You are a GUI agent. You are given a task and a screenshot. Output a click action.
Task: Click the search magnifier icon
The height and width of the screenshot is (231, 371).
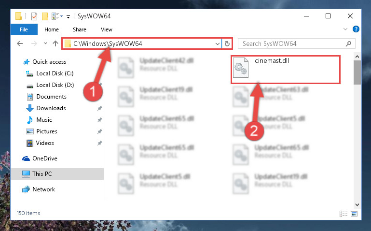(x=348, y=44)
